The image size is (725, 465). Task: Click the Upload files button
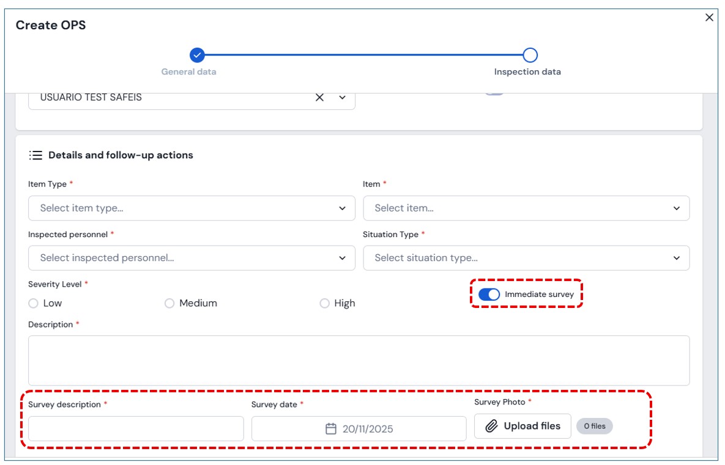522,427
